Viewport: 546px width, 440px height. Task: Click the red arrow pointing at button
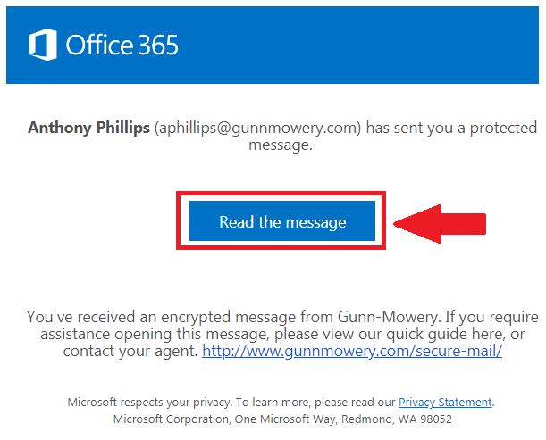440,224
